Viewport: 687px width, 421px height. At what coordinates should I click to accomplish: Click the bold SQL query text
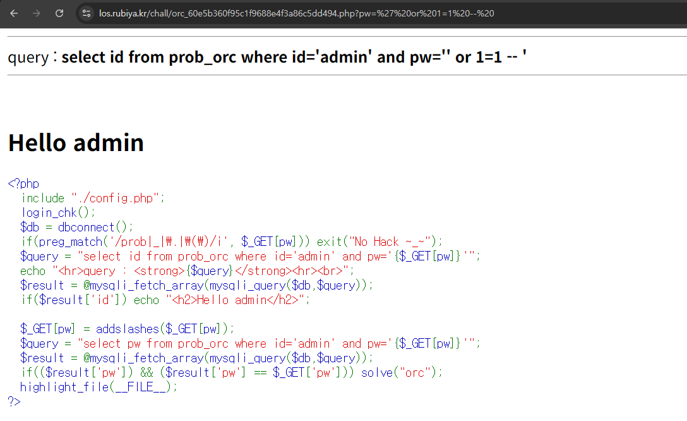[x=294, y=57]
